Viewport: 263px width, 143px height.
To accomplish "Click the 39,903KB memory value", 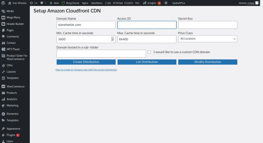I will click(118, 3).
